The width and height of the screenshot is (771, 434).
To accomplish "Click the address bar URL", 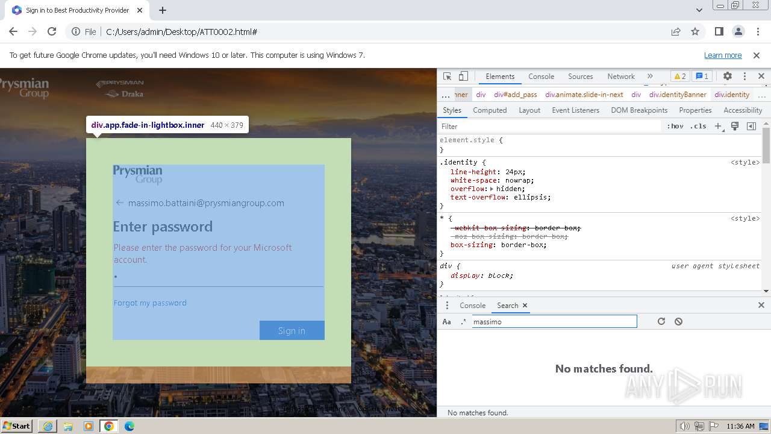I will point(182,32).
